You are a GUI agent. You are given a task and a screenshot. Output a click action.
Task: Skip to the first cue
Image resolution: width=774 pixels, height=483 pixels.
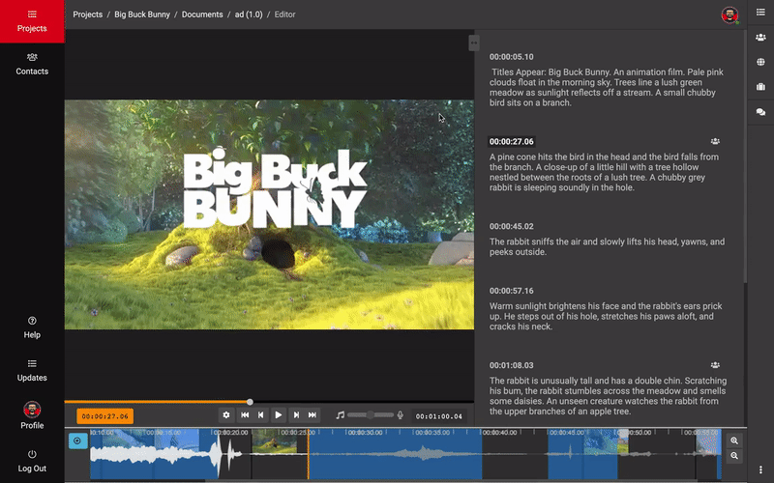point(245,414)
